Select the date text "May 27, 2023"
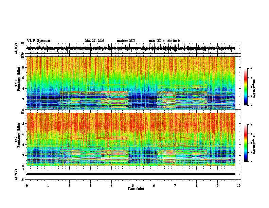 (x=95, y=41)
